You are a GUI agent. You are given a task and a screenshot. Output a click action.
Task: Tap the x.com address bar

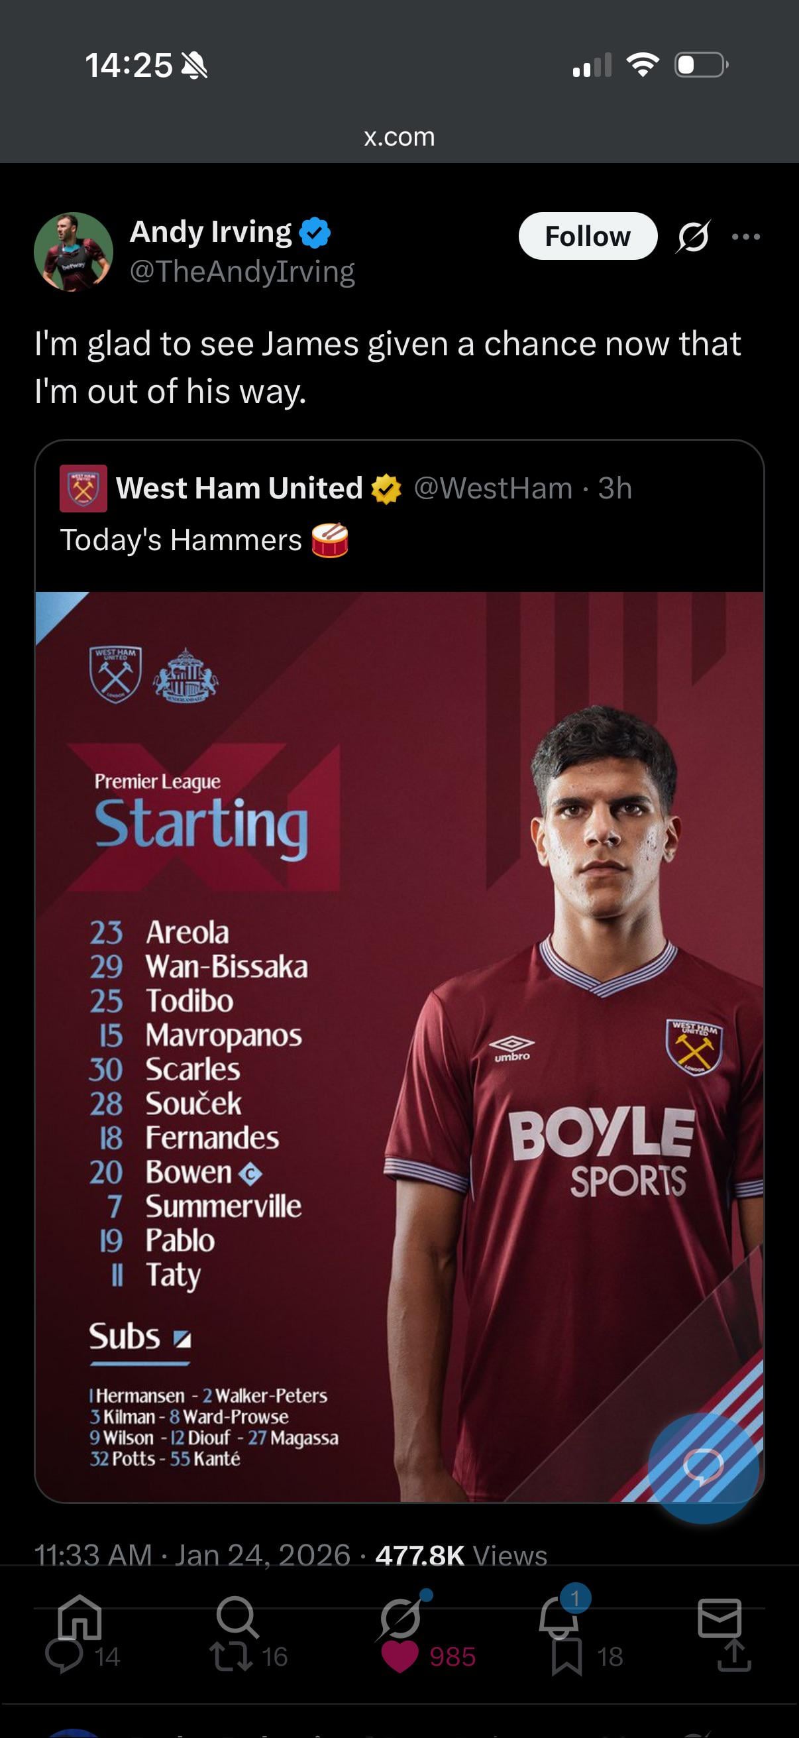[399, 137]
